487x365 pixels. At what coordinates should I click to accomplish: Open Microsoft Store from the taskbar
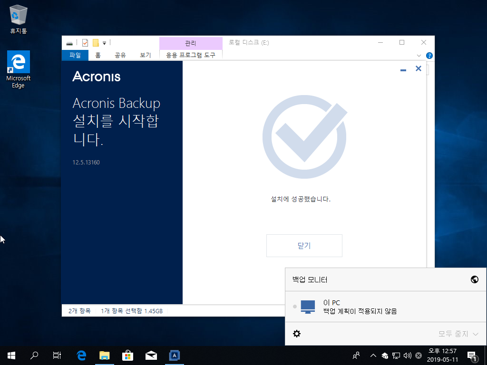pos(127,355)
